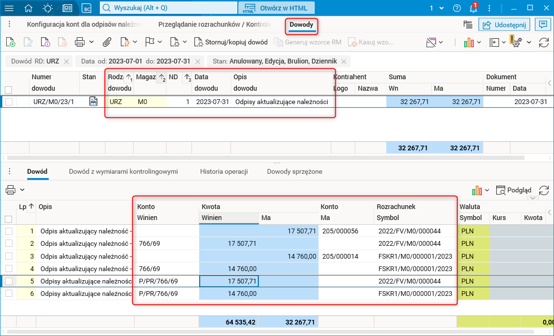Click the help question mark icon

[457, 8]
